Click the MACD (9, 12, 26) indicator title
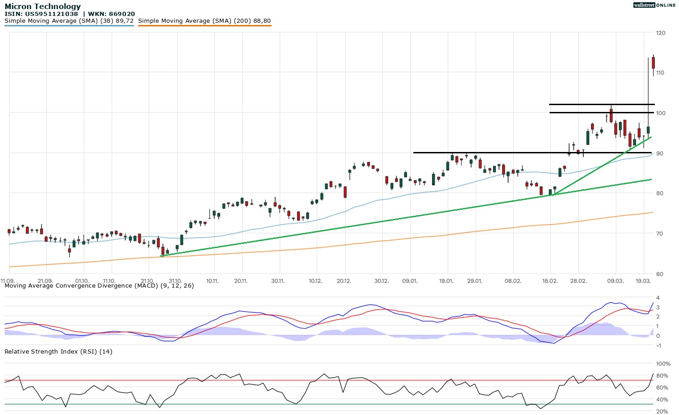The height and width of the screenshot is (415, 679). 99,286
